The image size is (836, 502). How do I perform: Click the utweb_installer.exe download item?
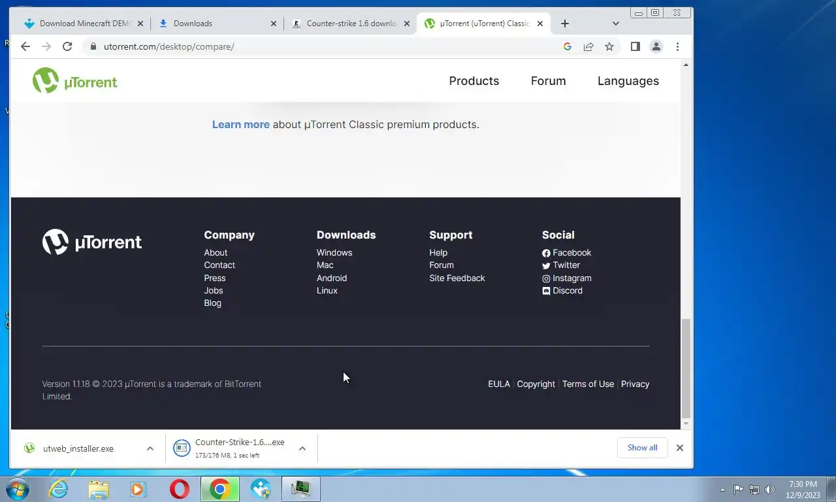point(78,448)
